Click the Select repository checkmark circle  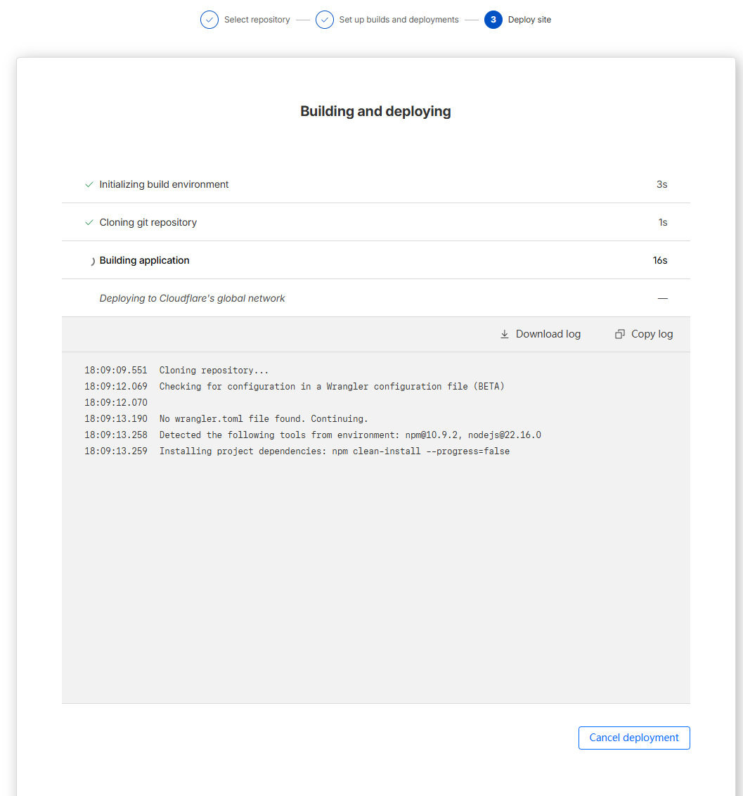[209, 20]
